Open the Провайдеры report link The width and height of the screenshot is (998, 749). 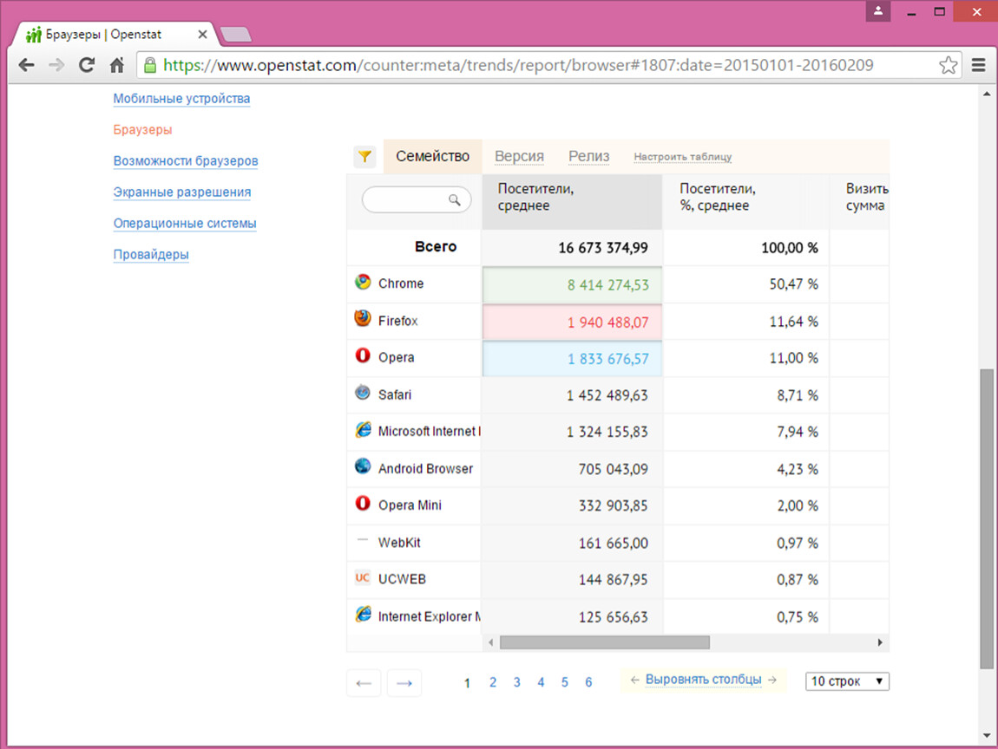coord(151,254)
